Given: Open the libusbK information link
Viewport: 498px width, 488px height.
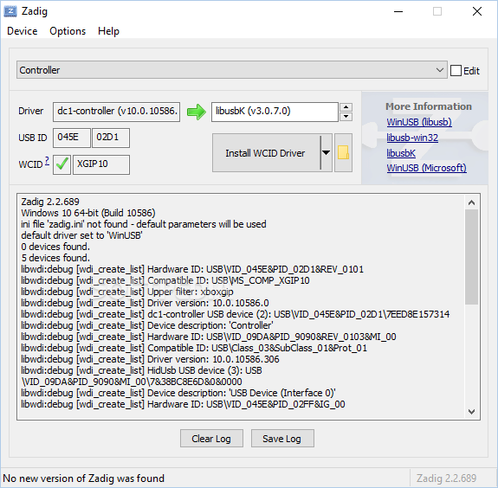Looking at the screenshot, I should point(401,153).
